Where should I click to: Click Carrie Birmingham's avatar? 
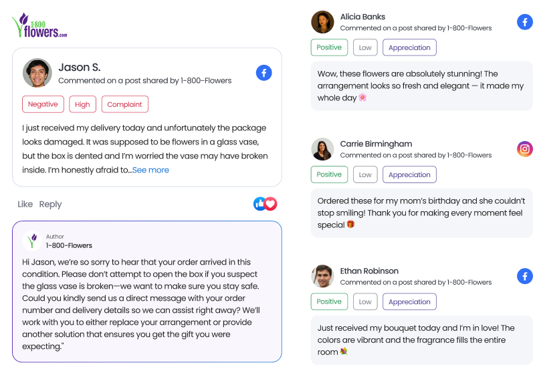click(322, 149)
